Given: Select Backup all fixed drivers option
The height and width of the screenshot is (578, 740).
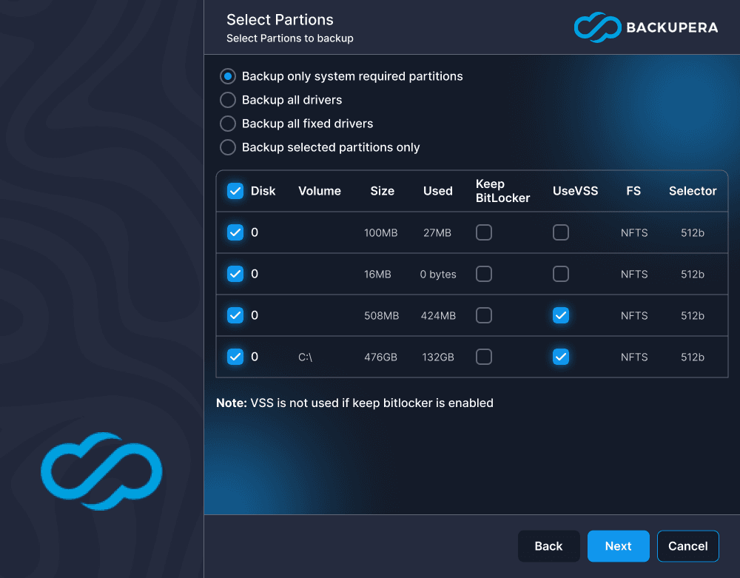Looking at the screenshot, I should (227, 124).
